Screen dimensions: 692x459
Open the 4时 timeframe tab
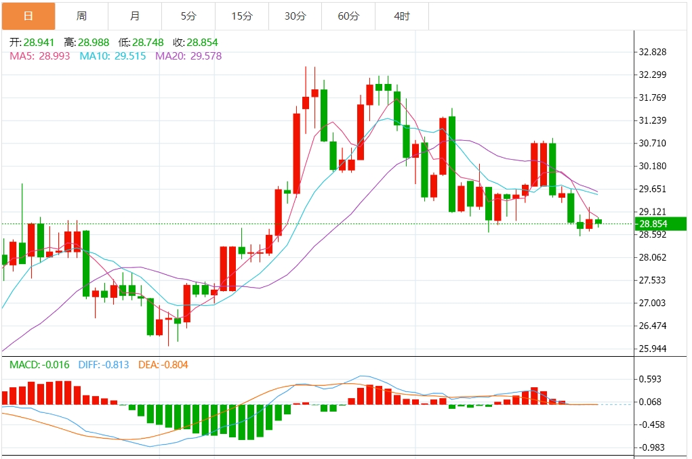(402, 16)
